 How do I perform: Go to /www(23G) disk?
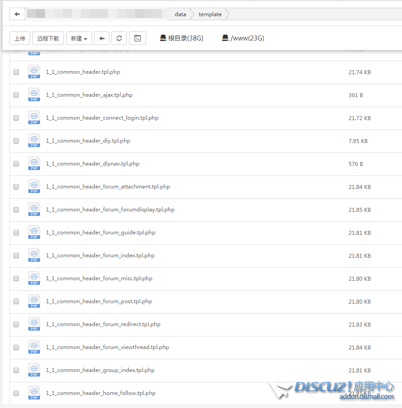pos(243,38)
